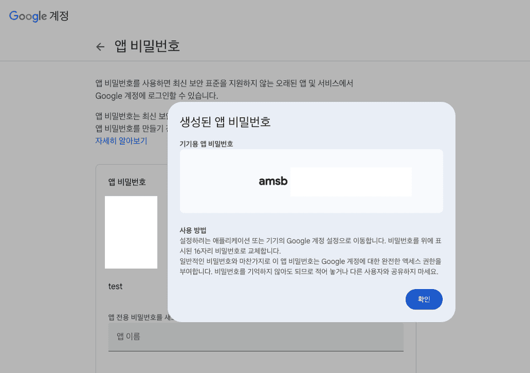Click the underline below the 앱 이름 field
Screen dimensions: 530x373
256,350
